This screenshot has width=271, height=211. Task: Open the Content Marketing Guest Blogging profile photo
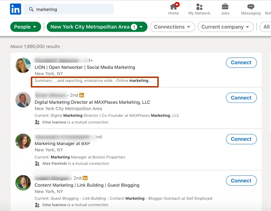(x=23, y=183)
